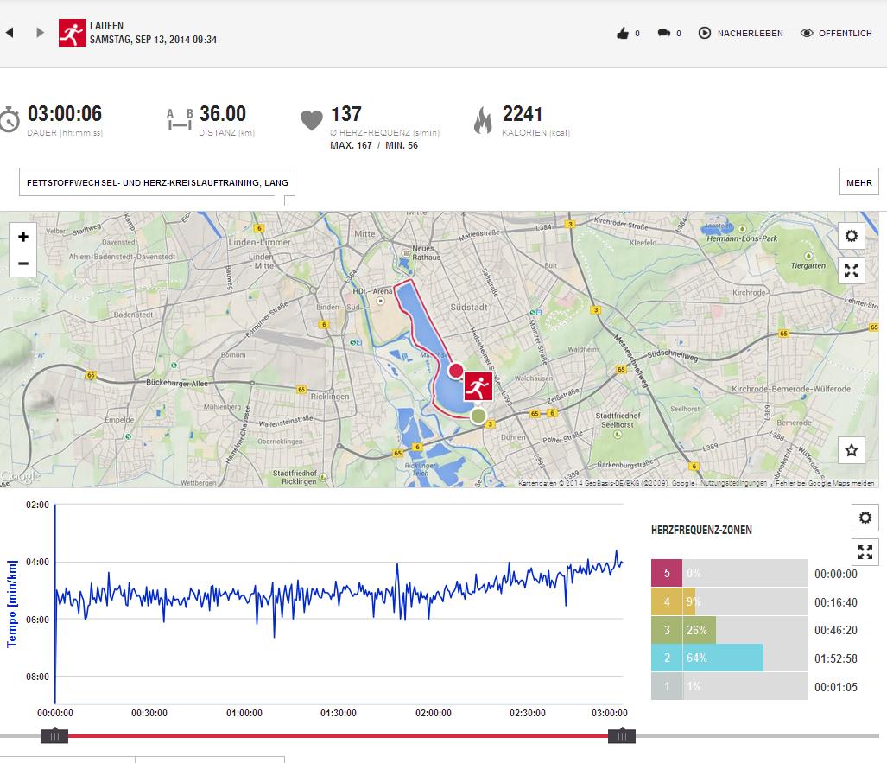
Task: Click the red start marker on map
Action: pyautogui.click(x=456, y=371)
